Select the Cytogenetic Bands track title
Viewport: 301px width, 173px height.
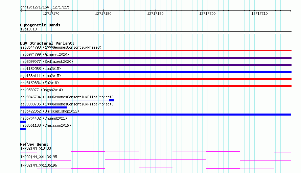[x=40, y=25]
